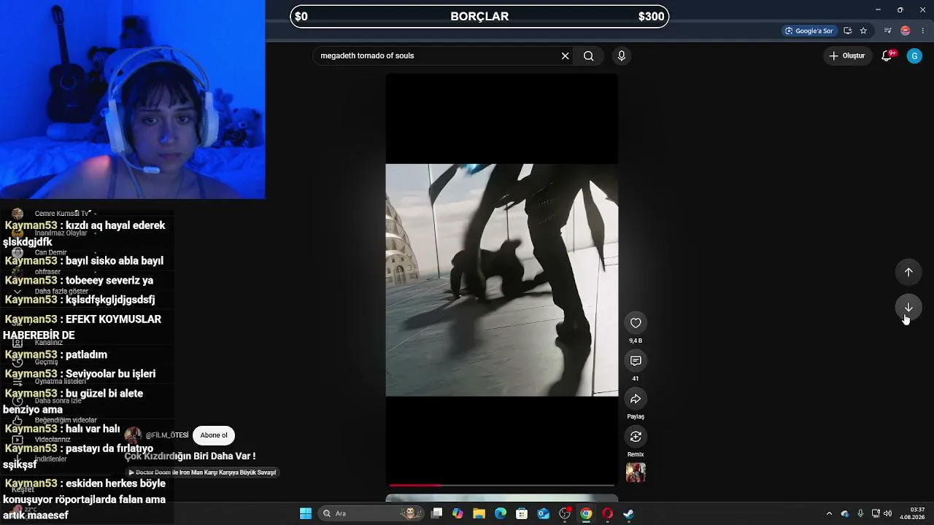
Task: Expand the sidebar with Daha fazla göster
Action: (61, 292)
